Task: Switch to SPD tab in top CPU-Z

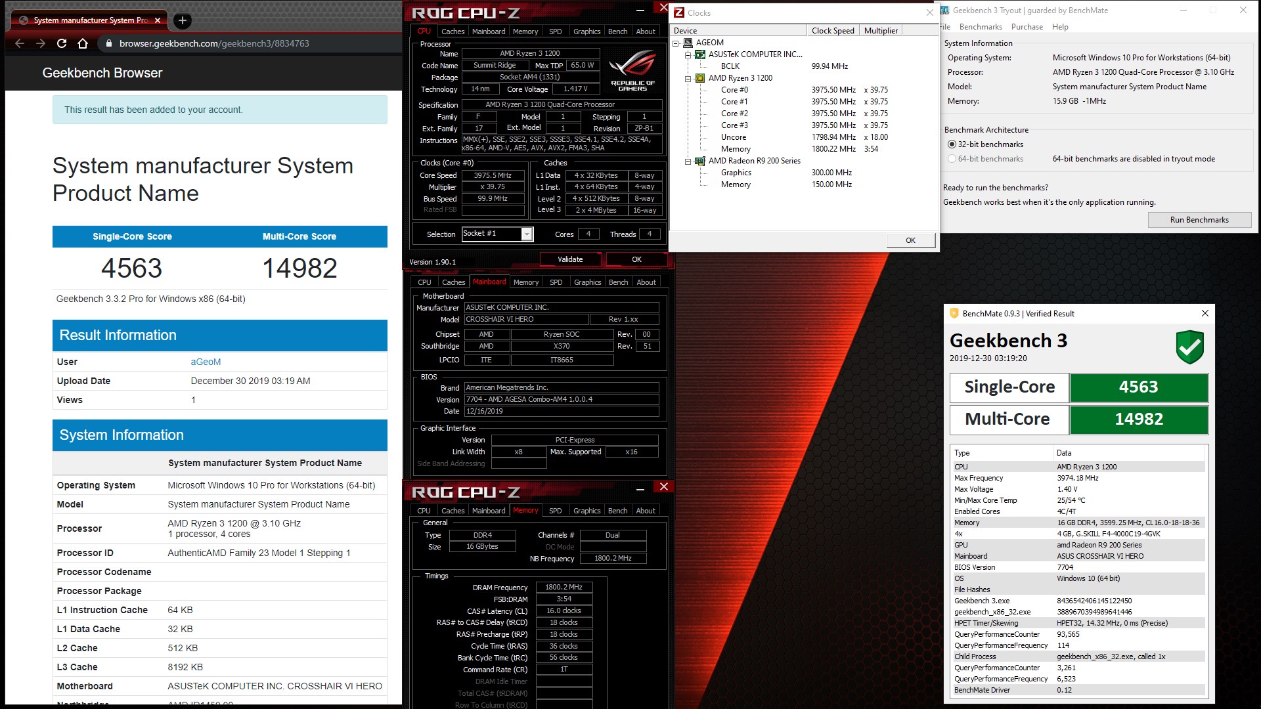Action: coord(555,32)
